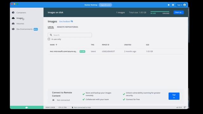Click the 'latest' tag cell
This screenshot has height=114, width=203.
(93, 51)
